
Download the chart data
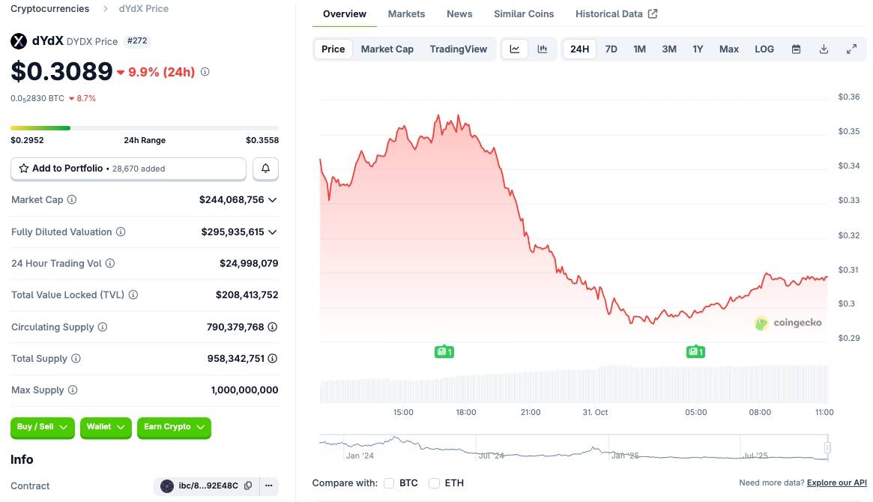pos(824,49)
